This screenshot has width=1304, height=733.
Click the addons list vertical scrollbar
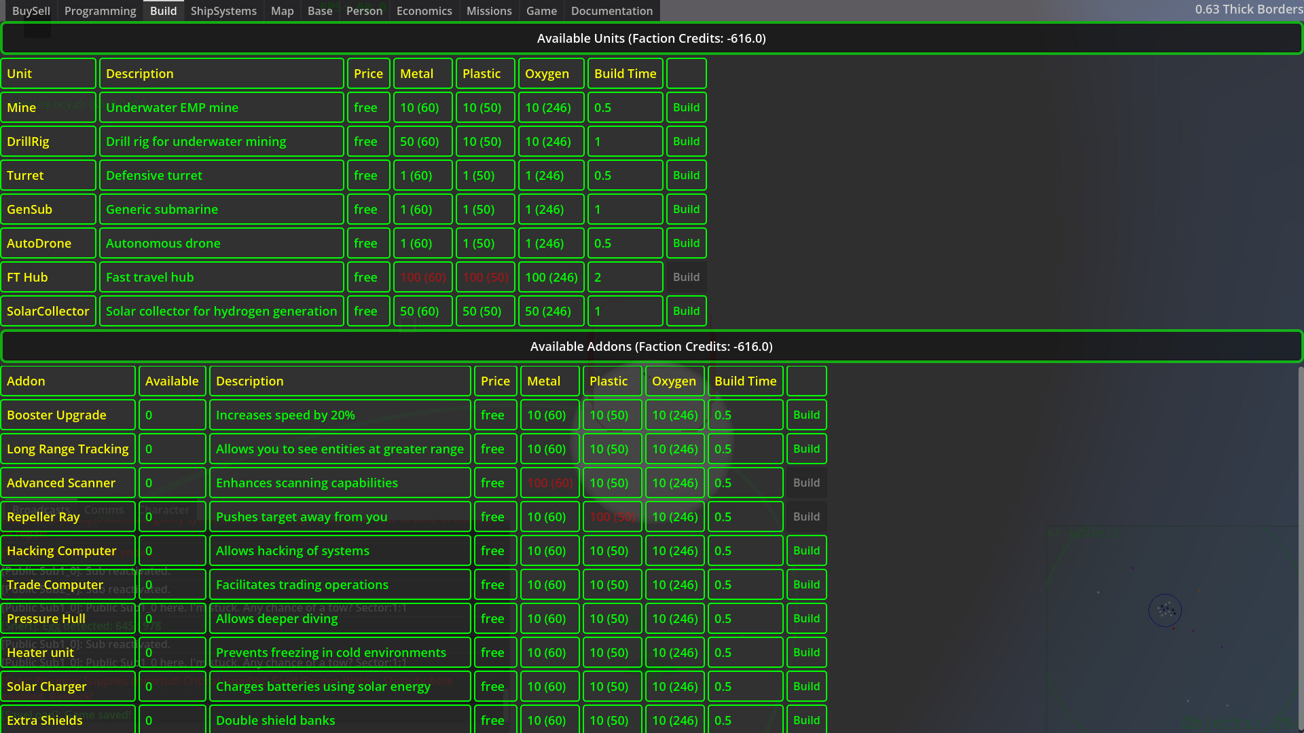click(x=1300, y=548)
